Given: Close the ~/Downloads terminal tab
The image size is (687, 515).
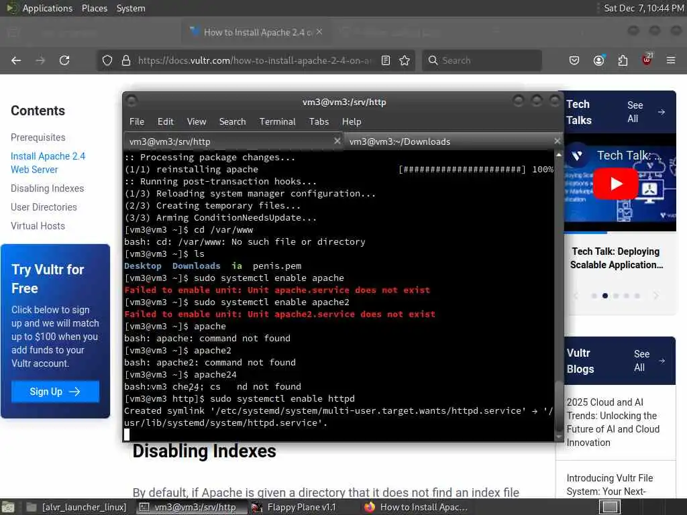Looking at the screenshot, I should [557, 141].
